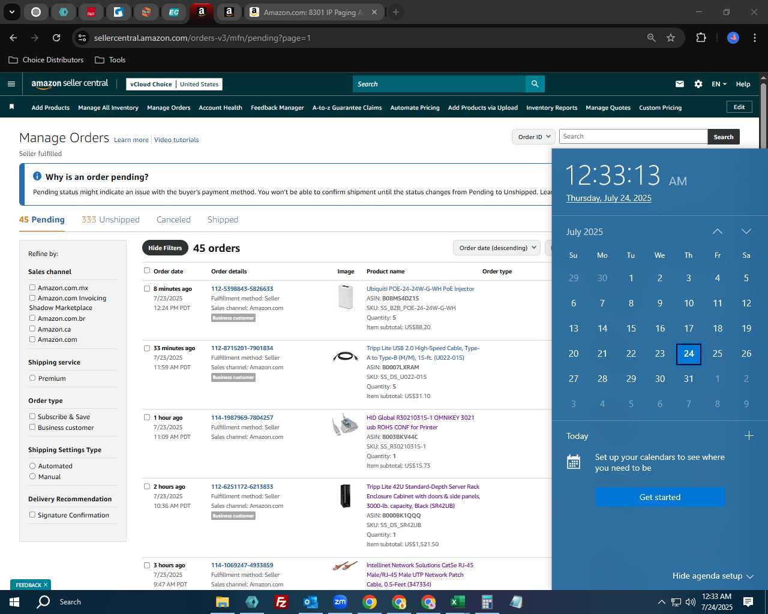Click the Tripp Lite server rack thumbnail
The width and height of the screenshot is (768, 614).
[345, 496]
